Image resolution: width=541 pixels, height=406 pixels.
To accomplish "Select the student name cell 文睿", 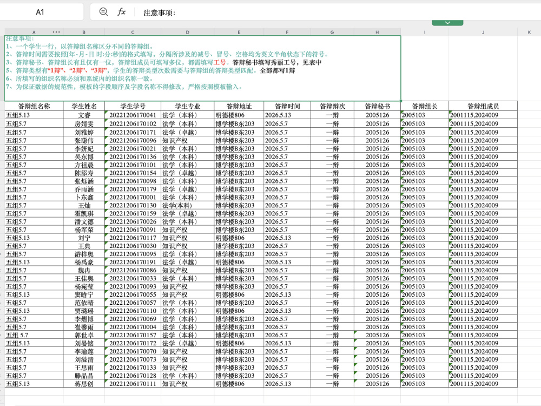I will tap(84, 115).
